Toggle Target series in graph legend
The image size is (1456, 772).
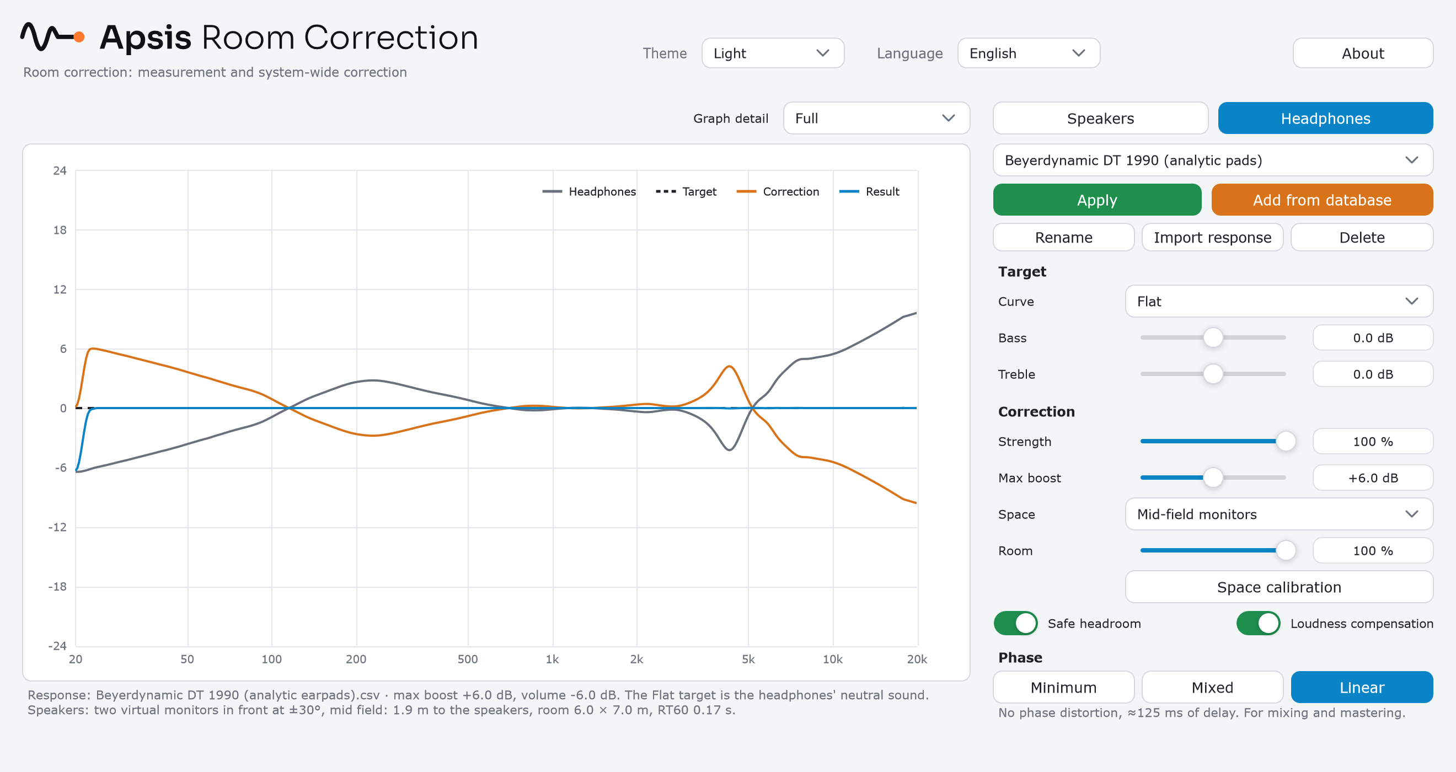686,191
